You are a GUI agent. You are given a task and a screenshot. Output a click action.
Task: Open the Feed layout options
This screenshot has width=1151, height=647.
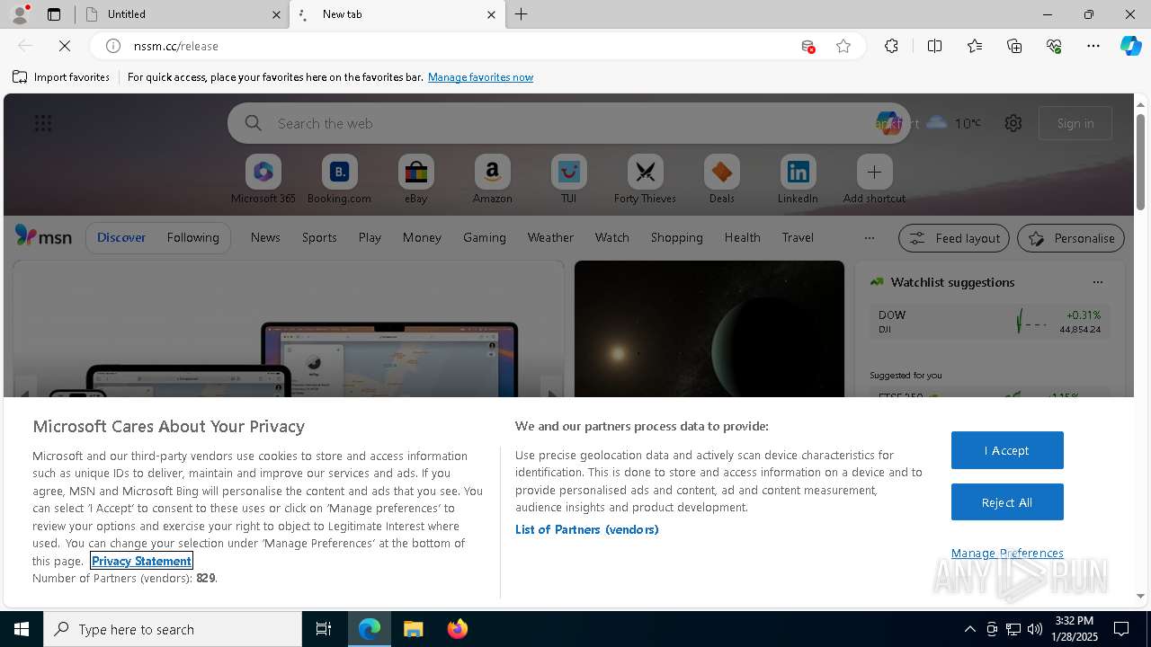click(x=954, y=238)
